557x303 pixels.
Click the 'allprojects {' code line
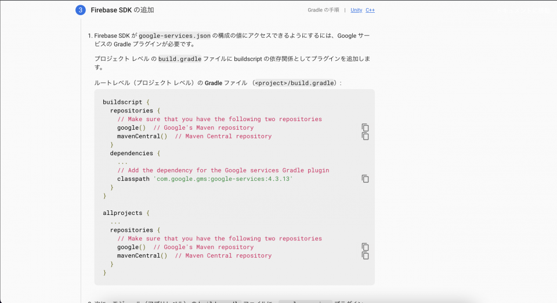pos(126,213)
